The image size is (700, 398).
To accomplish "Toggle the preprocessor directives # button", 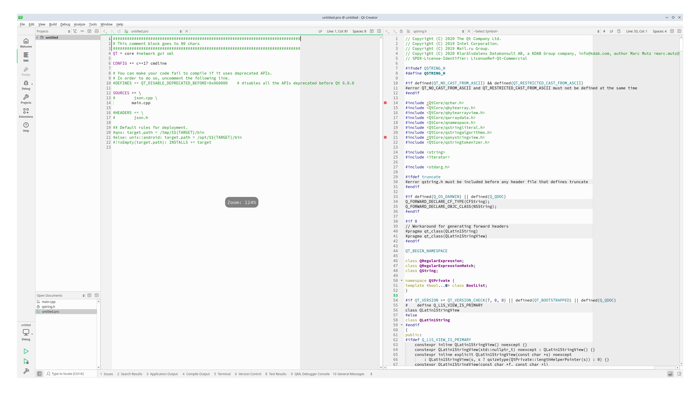I will coord(604,31).
